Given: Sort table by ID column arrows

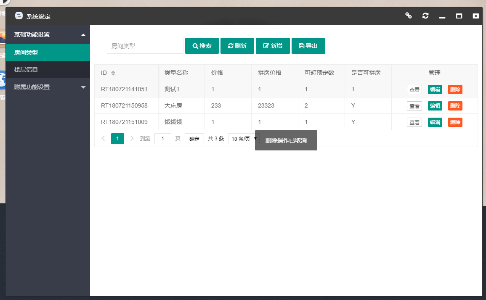Looking at the screenshot, I should click(113, 73).
